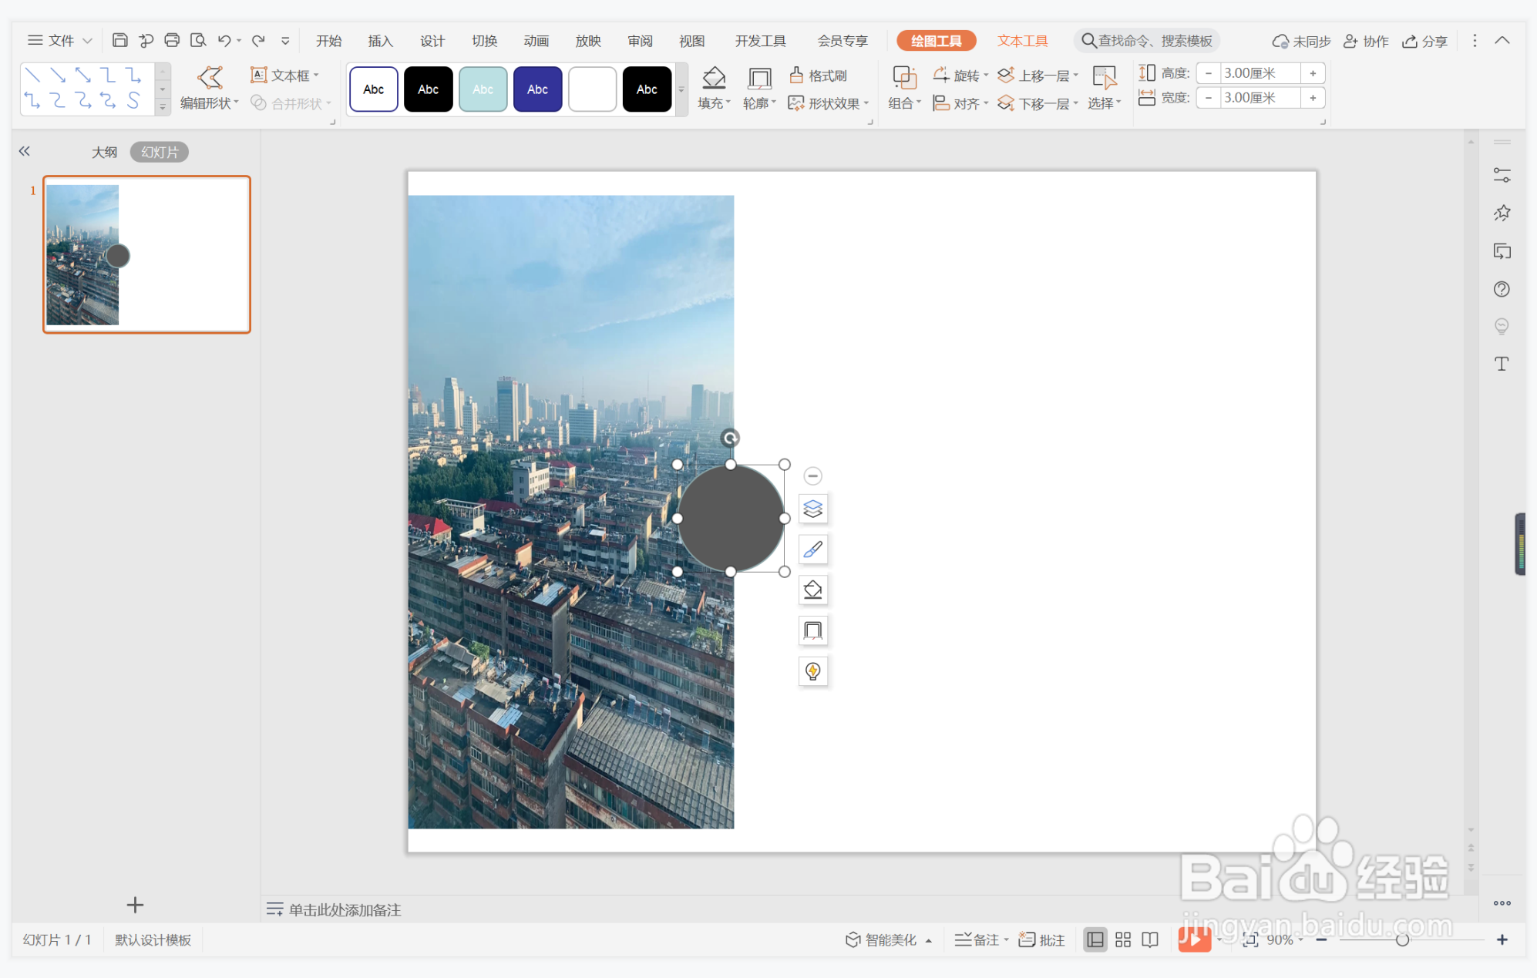Switch to Outline (大纲) panel tab
Screen dimensions: 1537x978
pyautogui.click(x=104, y=152)
